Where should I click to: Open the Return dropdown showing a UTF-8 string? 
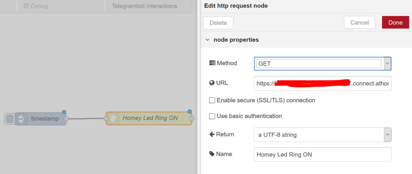coord(323,135)
